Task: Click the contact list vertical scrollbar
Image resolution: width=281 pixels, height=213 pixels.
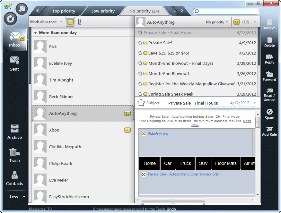Action: [x=30, y=55]
